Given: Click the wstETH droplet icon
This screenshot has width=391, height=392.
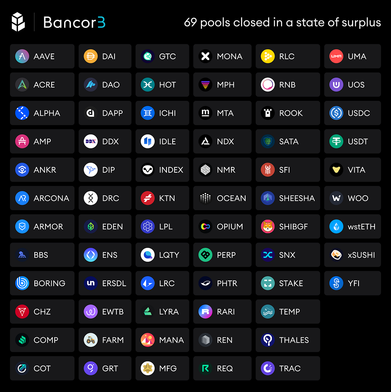Looking at the screenshot, I should click(336, 227).
